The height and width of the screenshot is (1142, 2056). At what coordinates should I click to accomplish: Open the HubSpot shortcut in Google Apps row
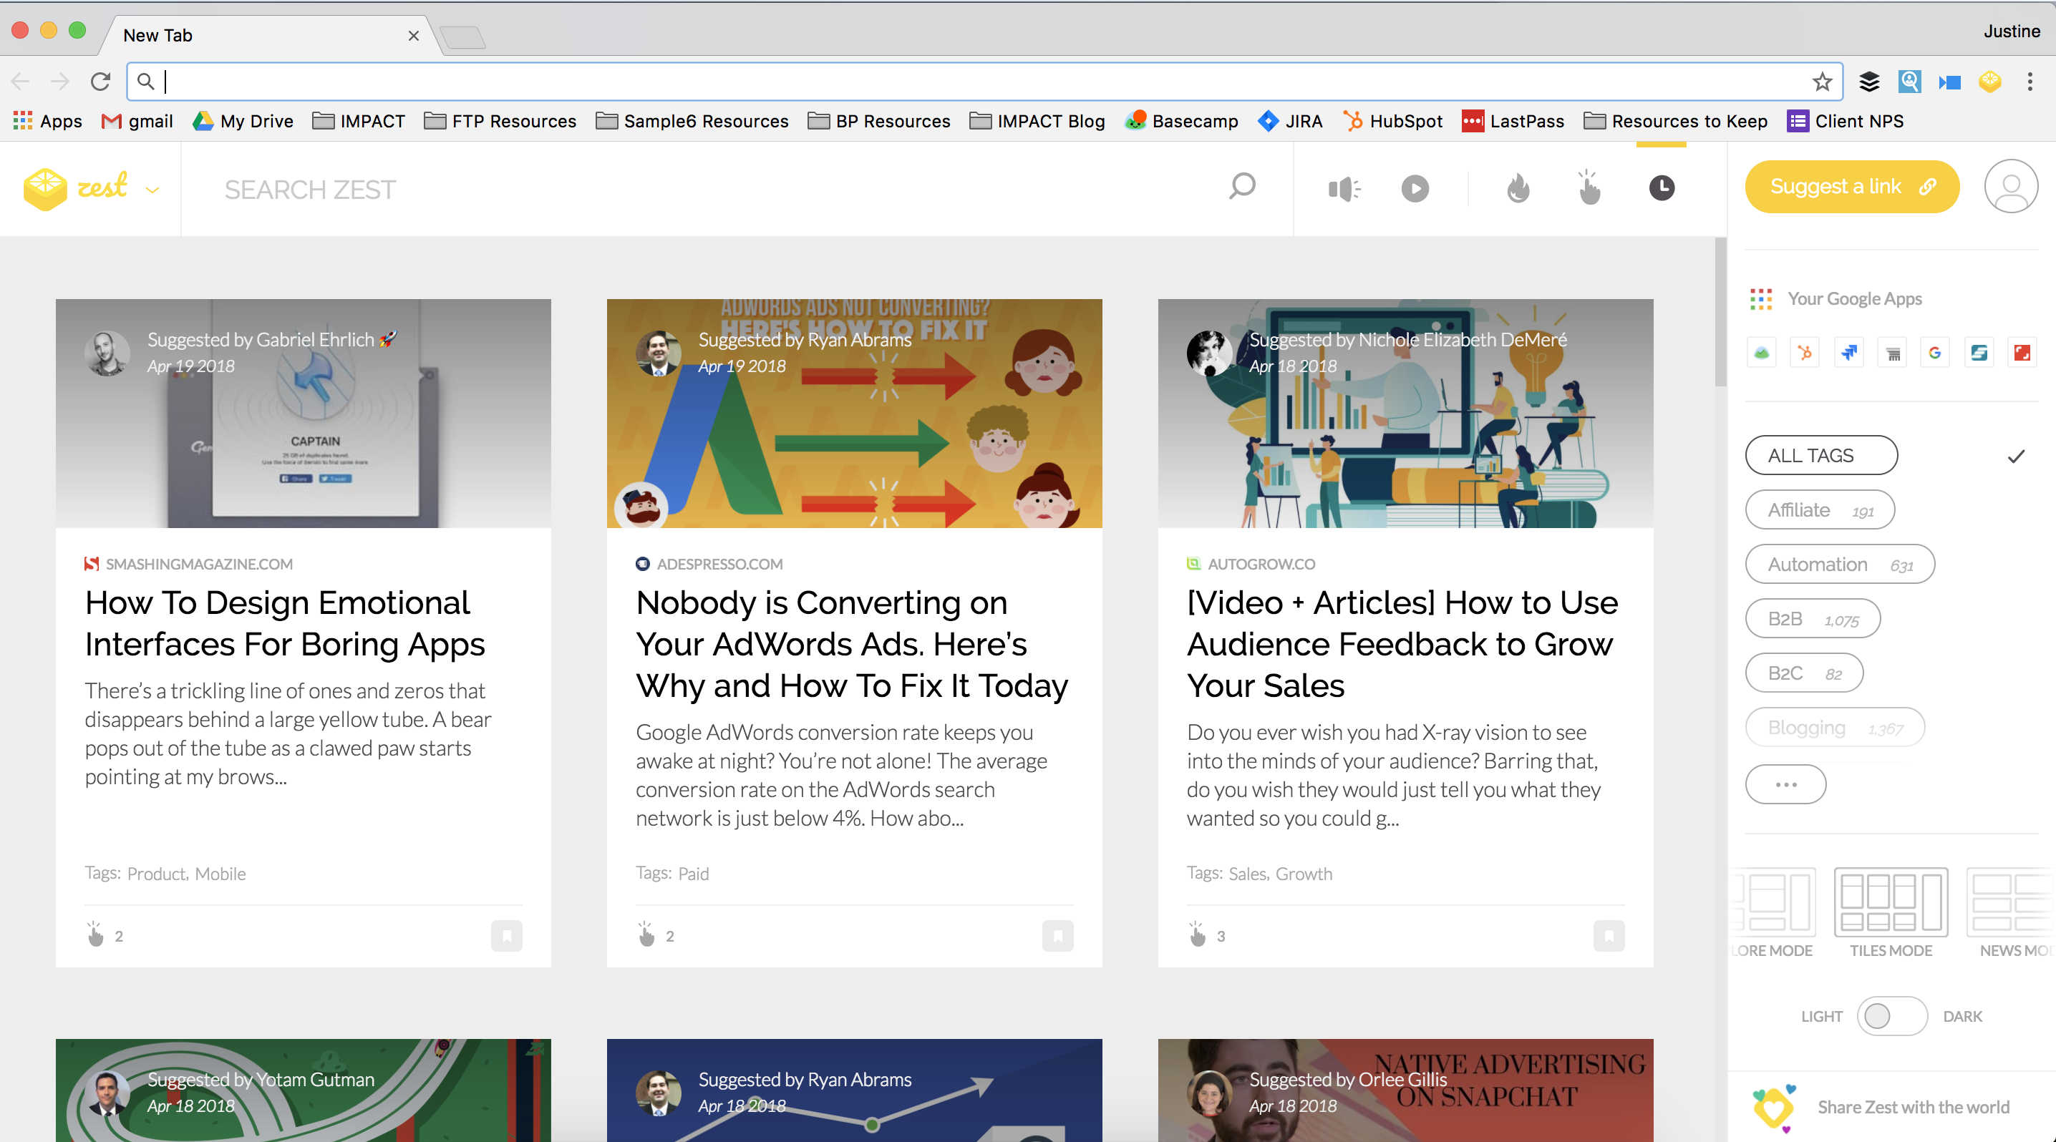pyautogui.click(x=1805, y=353)
